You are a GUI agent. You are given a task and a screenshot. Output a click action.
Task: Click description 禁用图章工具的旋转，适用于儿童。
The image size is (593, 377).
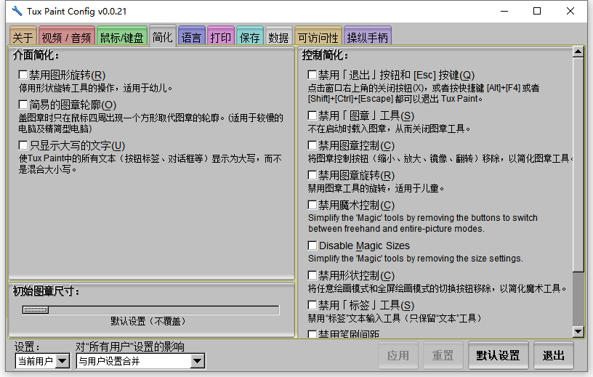point(376,188)
